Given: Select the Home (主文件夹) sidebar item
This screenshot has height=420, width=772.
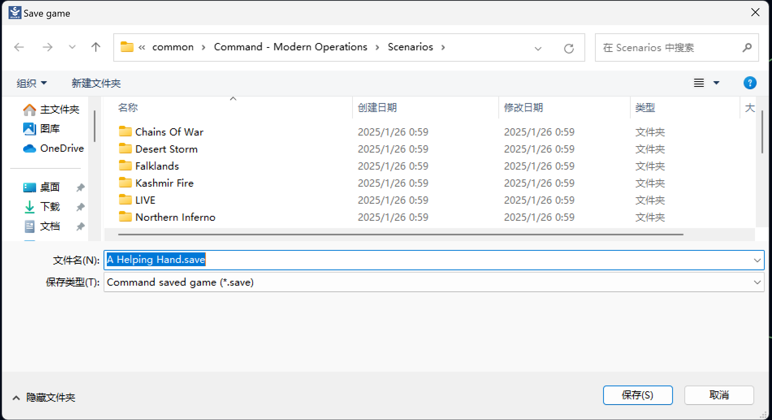Looking at the screenshot, I should click(59, 110).
